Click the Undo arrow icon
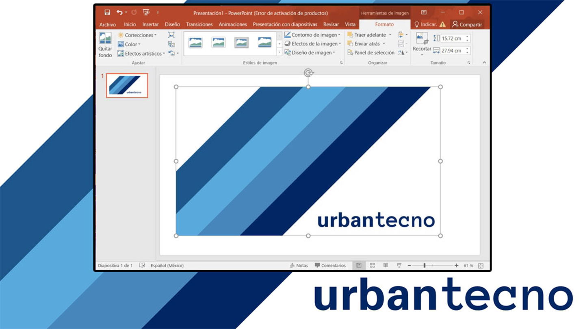The image size is (585, 329). pyautogui.click(x=119, y=13)
